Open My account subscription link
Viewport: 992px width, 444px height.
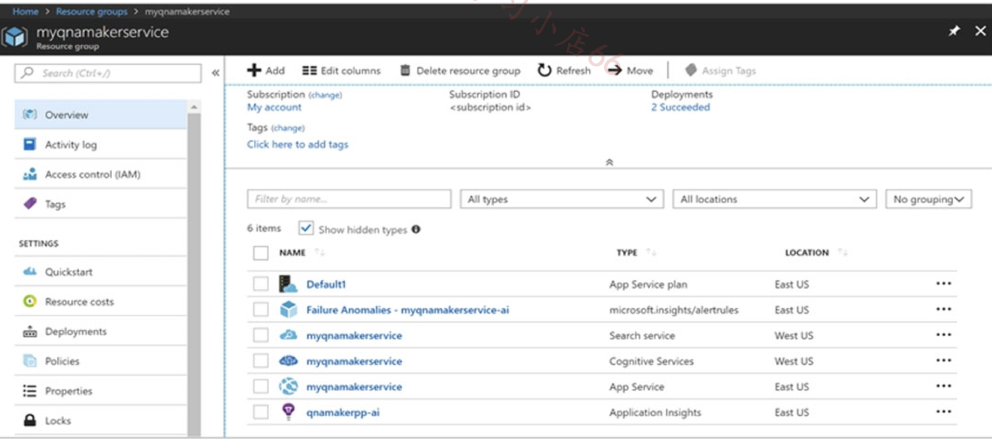click(274, 107)
